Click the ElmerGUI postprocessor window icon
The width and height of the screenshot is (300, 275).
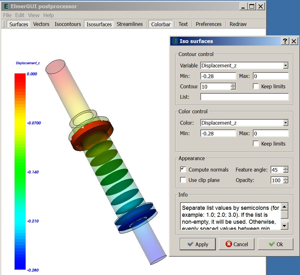click(6, 6)
